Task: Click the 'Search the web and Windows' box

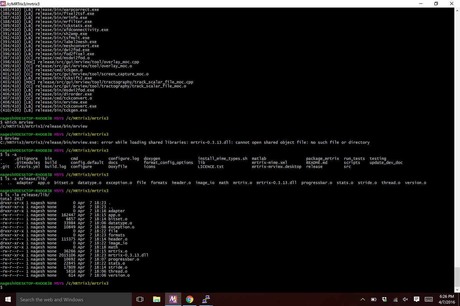Action: coord(73,299)
